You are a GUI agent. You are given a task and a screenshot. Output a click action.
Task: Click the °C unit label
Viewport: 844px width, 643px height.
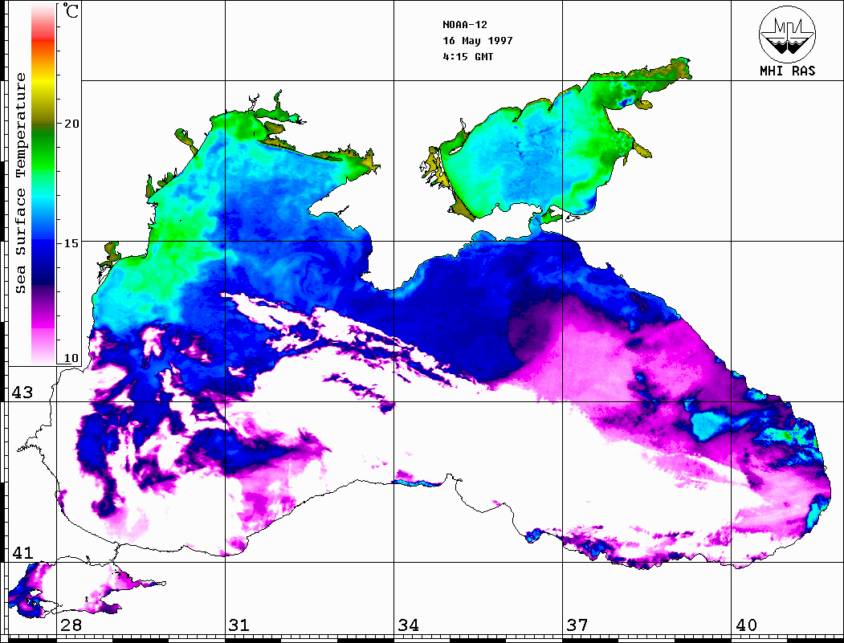tap(71, 10)
